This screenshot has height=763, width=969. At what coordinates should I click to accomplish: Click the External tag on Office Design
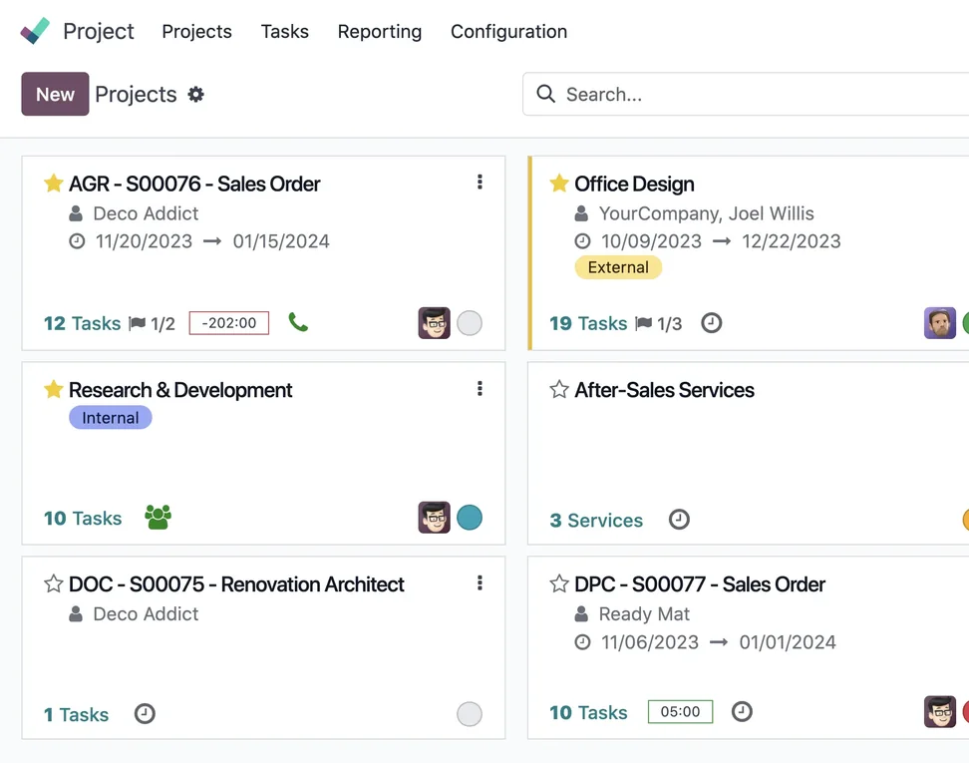(618, 267)
